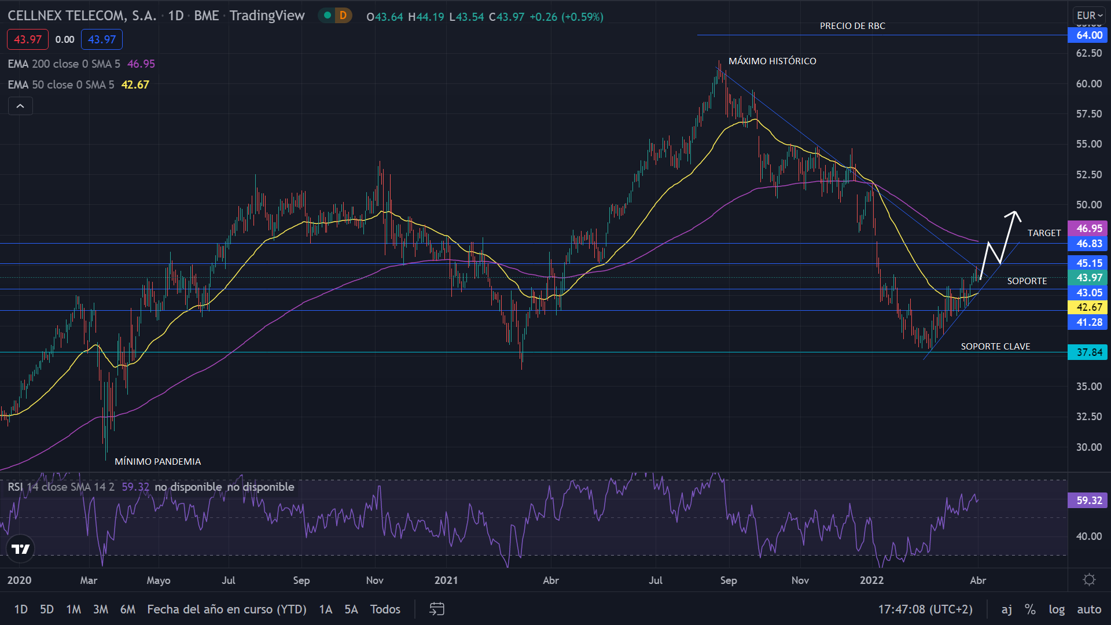Screen dimensions: 1111x625
Task: Open chart settings gear icon
Action: point(1089,580)
